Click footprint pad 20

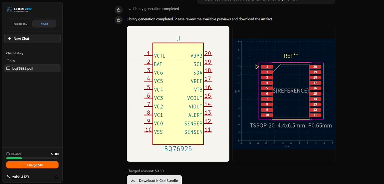315,67
